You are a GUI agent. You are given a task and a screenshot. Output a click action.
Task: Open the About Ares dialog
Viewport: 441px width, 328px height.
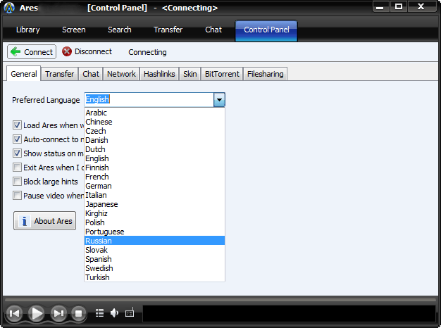[44, 221]
